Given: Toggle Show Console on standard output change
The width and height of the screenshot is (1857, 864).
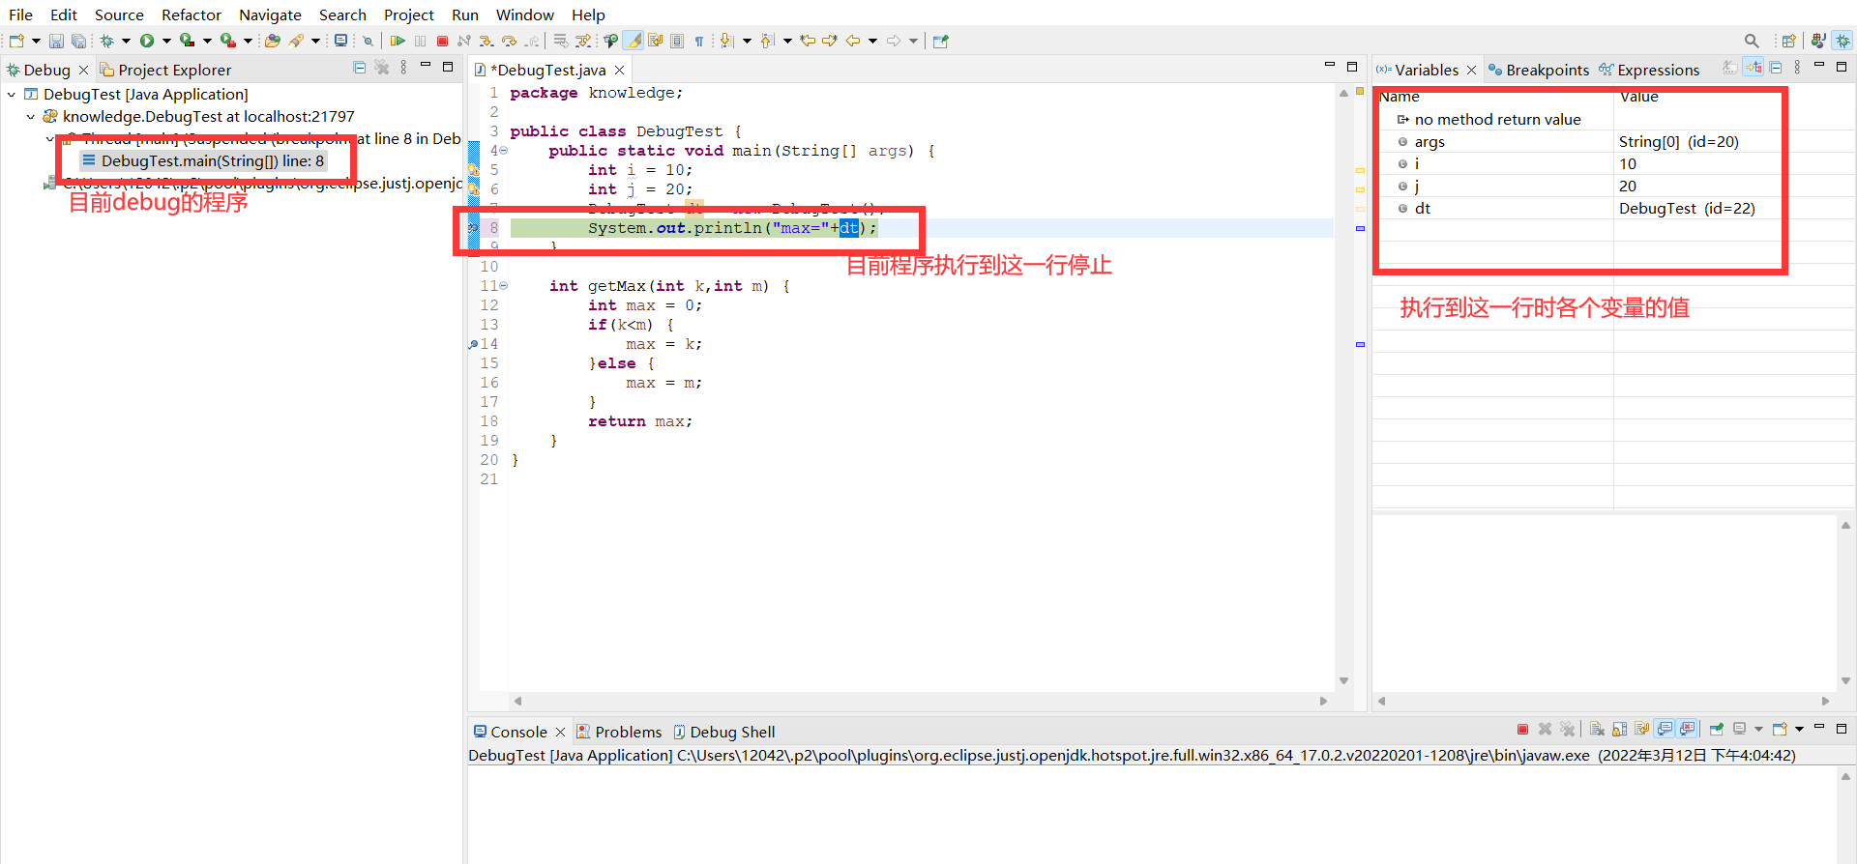Looking at the screenshot, I should click(x=1664, y=729).
